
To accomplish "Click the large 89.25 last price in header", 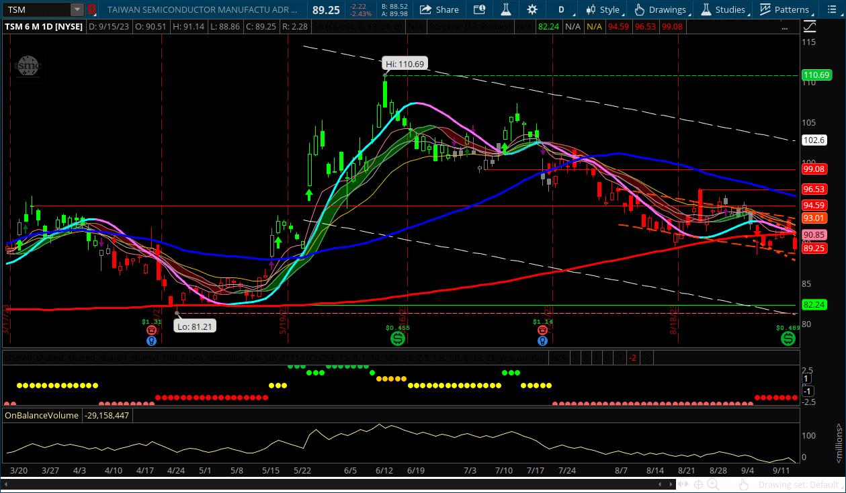I will pyautogui.click(x=326, y=9).
